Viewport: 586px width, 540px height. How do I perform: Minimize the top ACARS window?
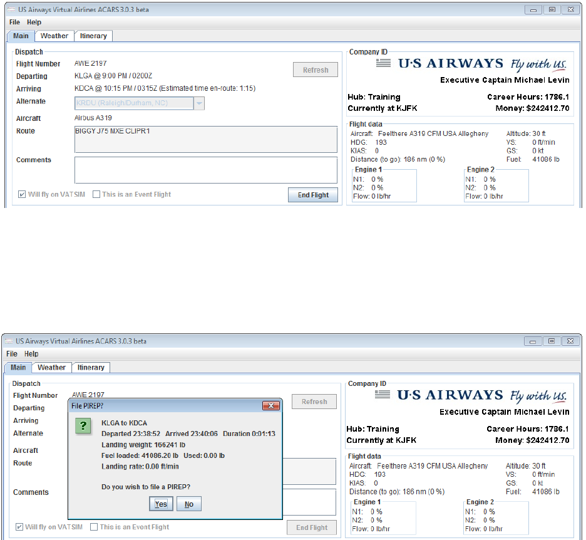point(533,10)
